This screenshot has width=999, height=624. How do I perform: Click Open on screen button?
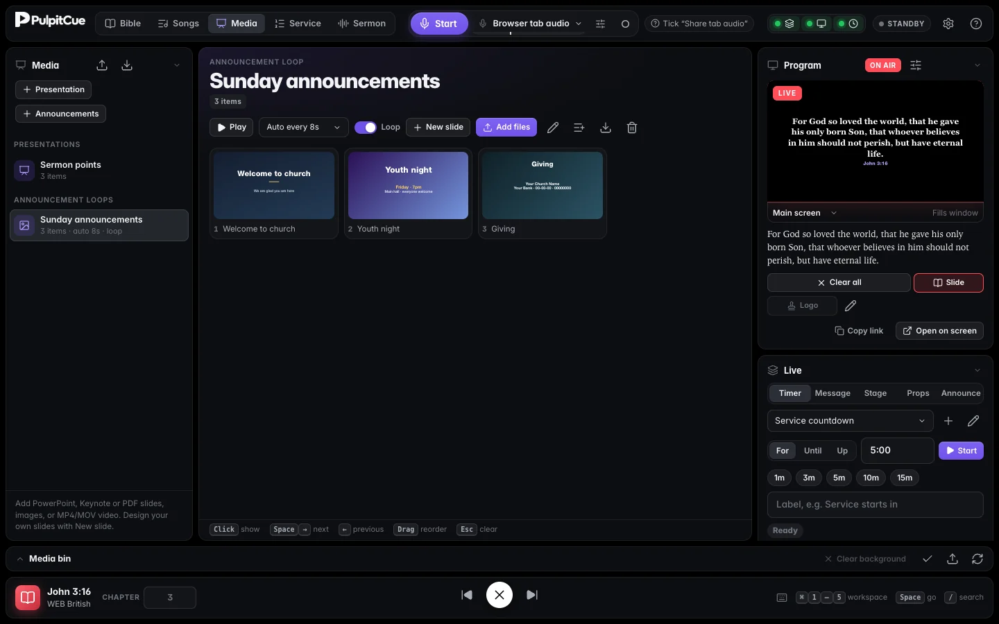(940, 331)
